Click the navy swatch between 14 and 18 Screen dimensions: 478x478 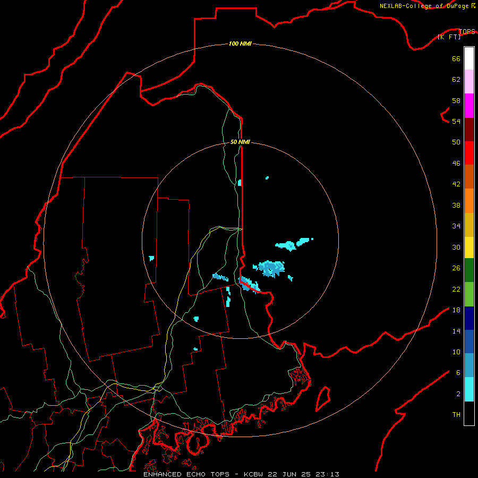[469, 318]
